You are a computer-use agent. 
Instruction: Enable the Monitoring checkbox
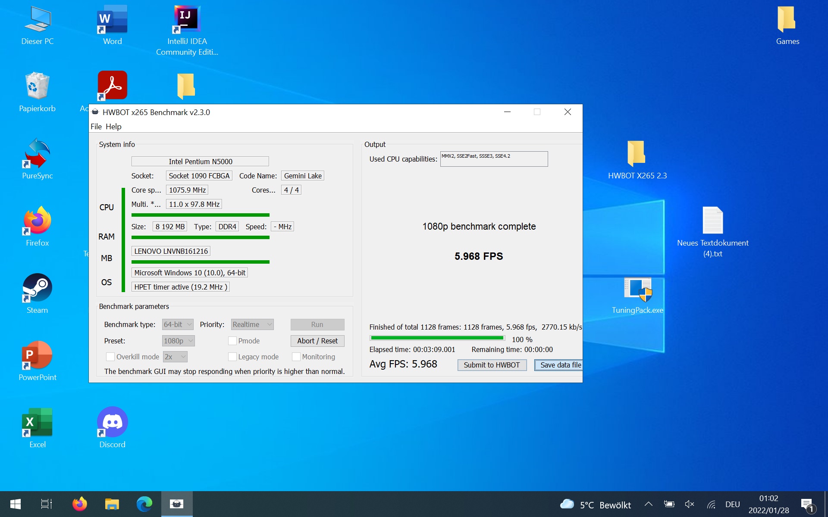tap(296, 357)
